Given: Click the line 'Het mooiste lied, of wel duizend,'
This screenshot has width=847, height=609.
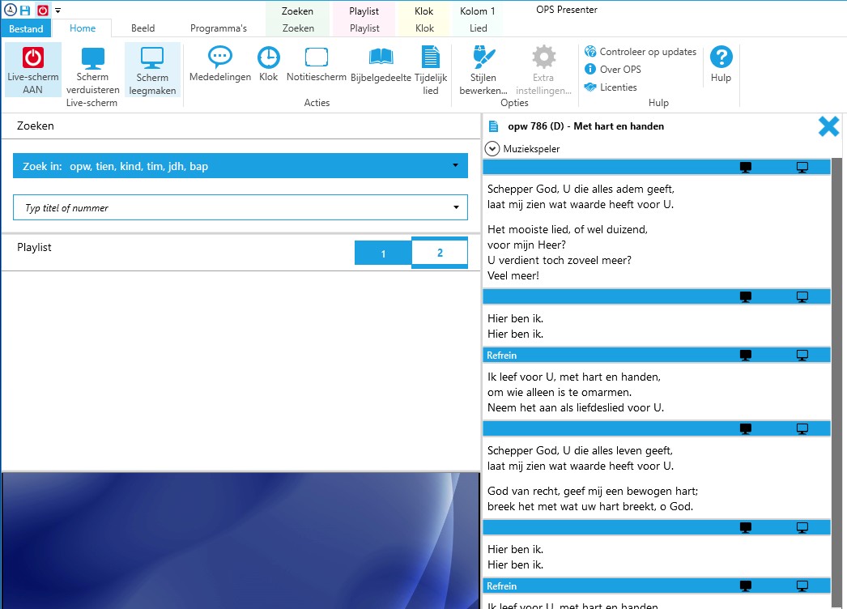Looking at the screenshot, I should 567,230.
